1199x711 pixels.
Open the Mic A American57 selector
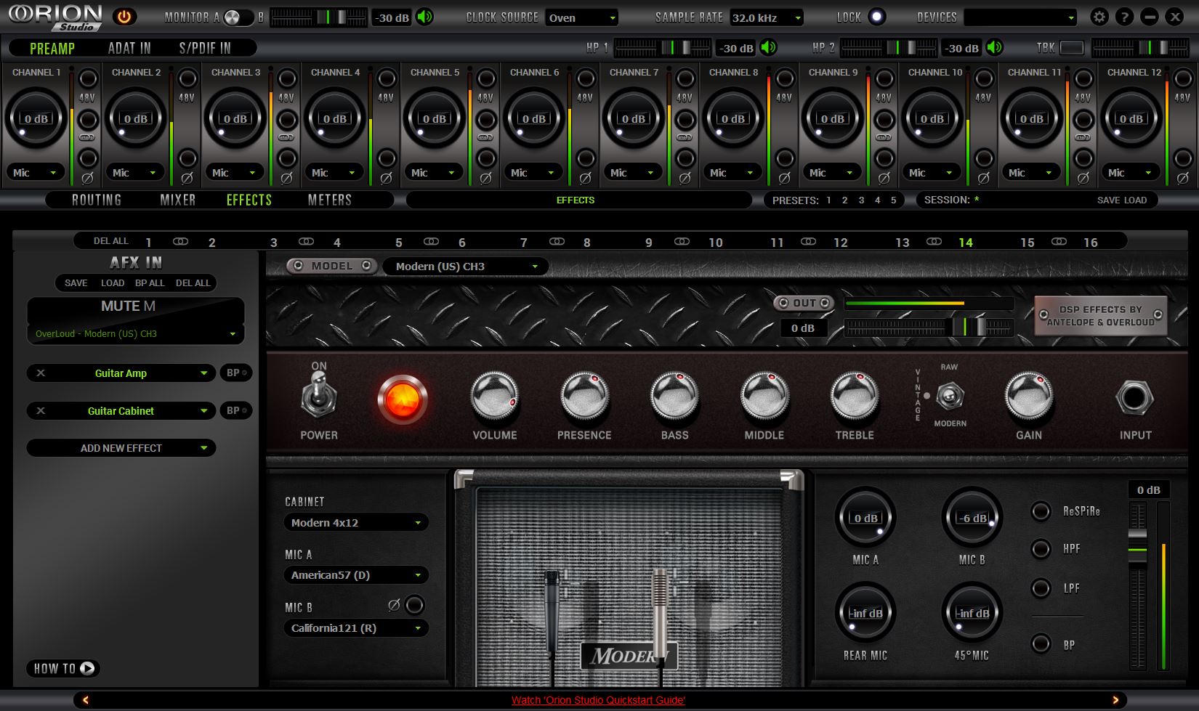click(x=355, y=574)
